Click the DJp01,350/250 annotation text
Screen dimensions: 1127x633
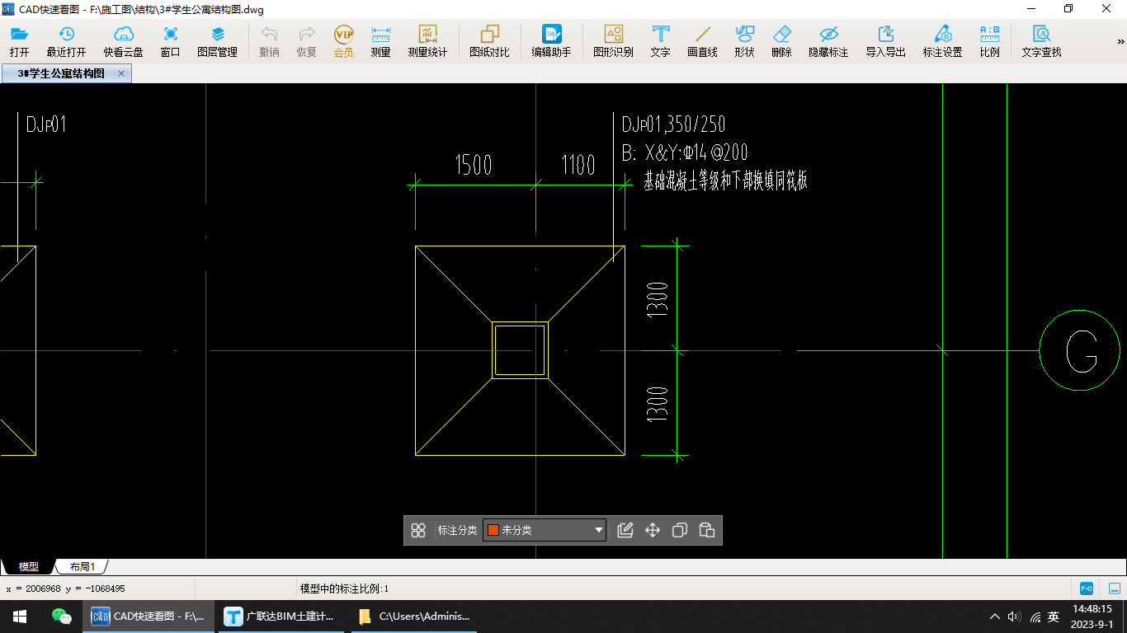[x=674, y=124]
